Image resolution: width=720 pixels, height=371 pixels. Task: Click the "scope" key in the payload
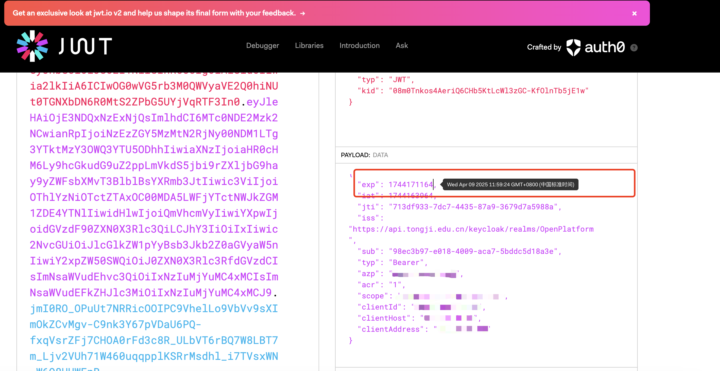372,296
